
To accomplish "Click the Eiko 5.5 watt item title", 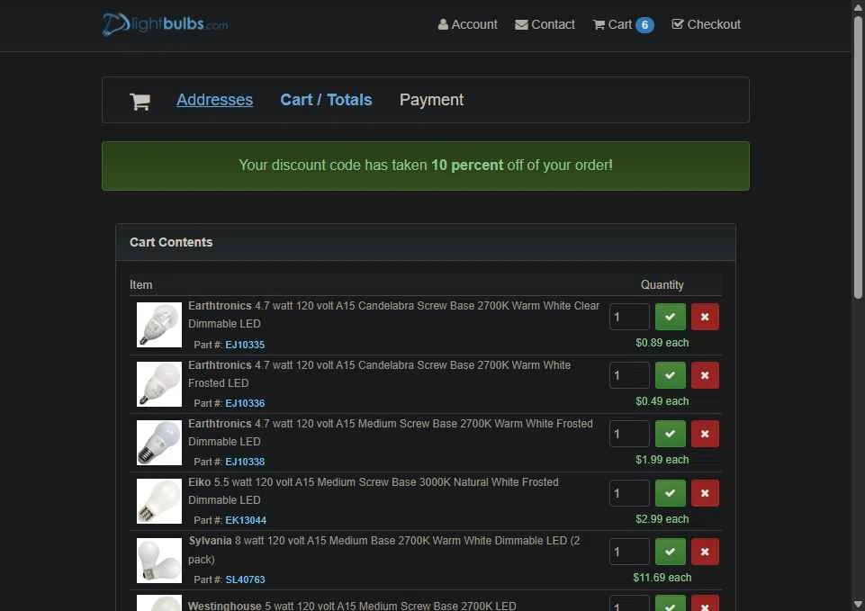I will click(374, 490).
